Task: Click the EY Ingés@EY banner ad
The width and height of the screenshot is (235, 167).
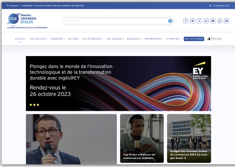Action: point(118,83)
